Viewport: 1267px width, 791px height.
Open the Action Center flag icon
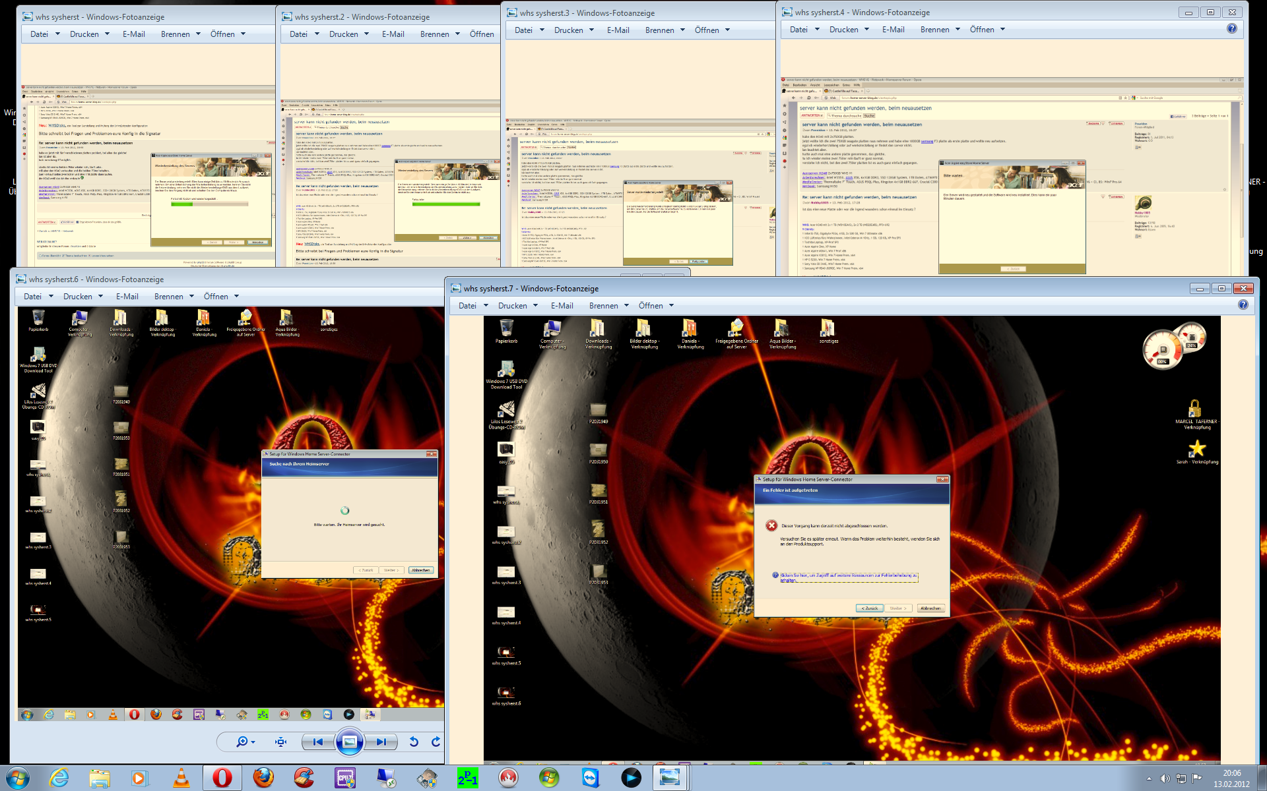point(1196,778)
